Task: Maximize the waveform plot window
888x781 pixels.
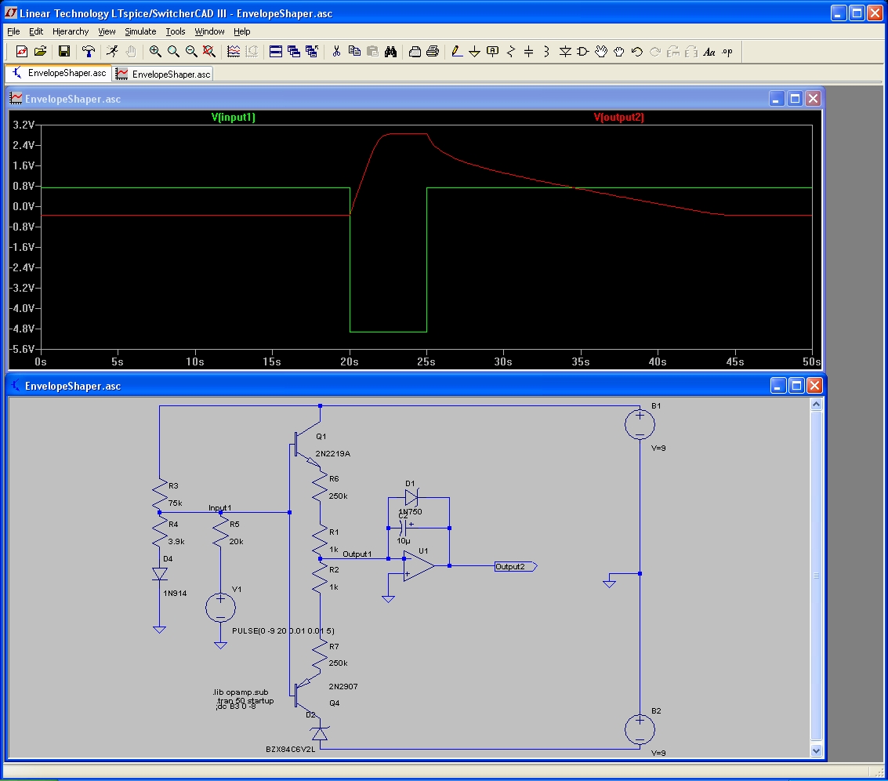Action: coord(795,99)
